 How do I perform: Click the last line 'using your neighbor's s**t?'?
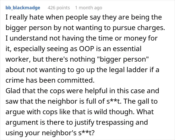50,133
